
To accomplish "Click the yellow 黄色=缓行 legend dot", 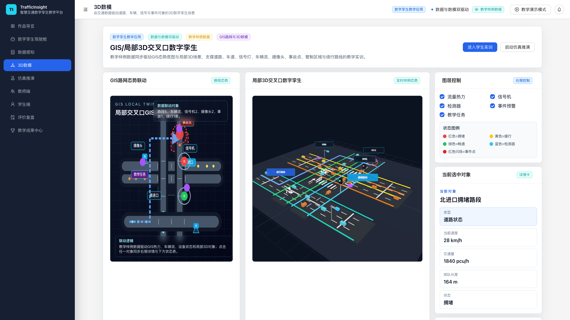I will [491, 136].
